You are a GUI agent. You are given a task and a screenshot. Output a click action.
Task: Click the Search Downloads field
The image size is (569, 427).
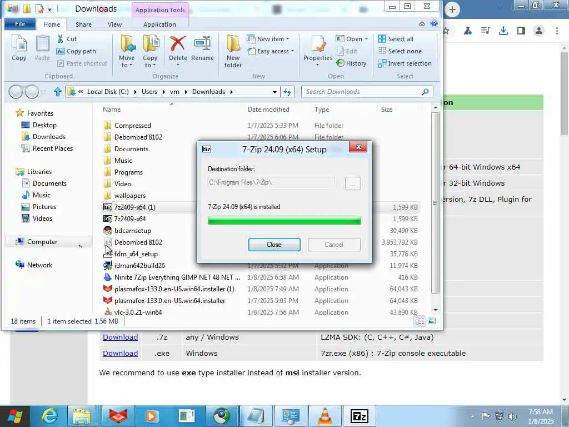click(x=367, y=92)
